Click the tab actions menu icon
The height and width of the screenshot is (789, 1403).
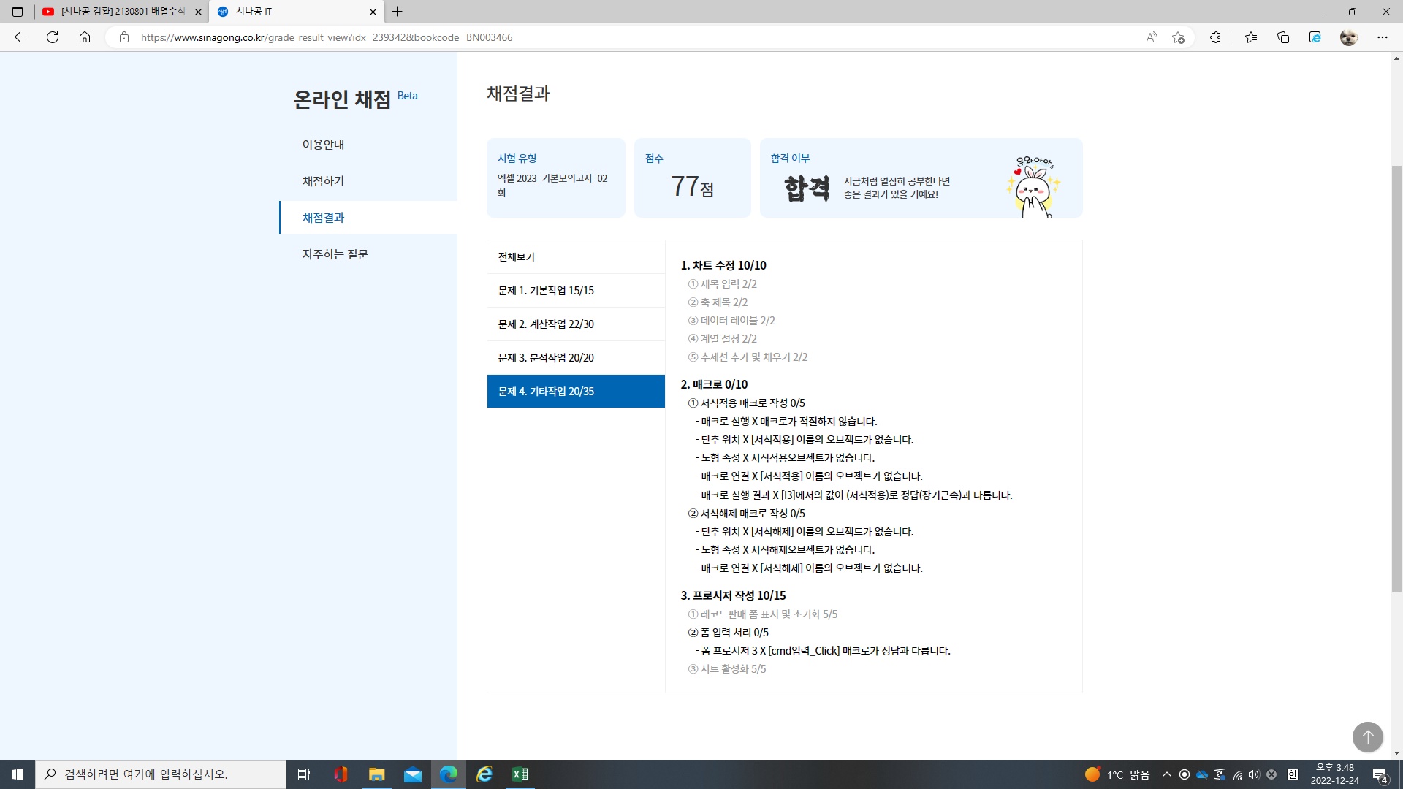click(18, 12)
